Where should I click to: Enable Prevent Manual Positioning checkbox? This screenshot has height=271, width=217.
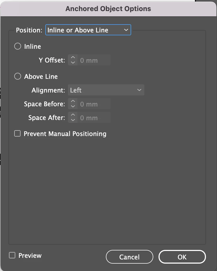point(17,134)
